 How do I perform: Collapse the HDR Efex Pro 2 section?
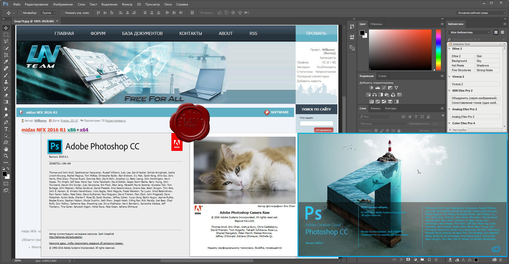[x=450, y=91]
